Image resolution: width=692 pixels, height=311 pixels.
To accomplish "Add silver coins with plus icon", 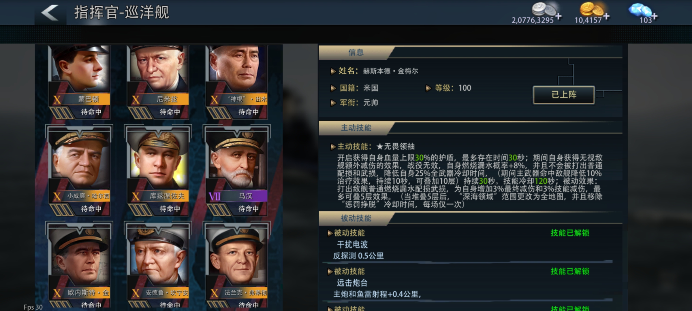I will tap(559, 16).
